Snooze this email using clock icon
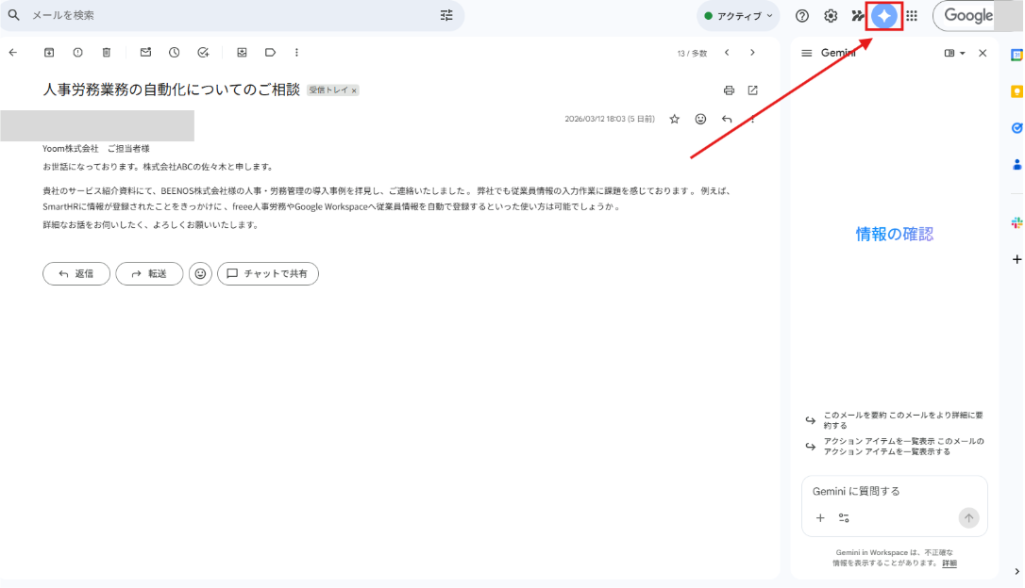The image size is (1025, 588). click(x=174, y=53)
